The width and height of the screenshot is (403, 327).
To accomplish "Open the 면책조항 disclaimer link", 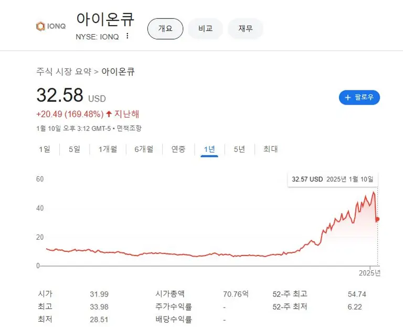I will pyautogui.click(x=129, y=128).
